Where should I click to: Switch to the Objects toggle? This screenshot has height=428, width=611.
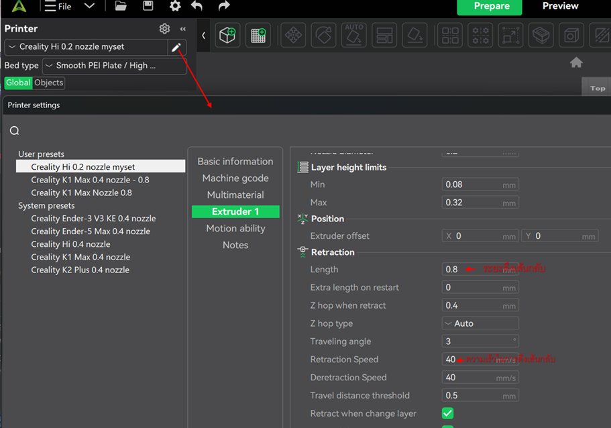pos(49,83)
